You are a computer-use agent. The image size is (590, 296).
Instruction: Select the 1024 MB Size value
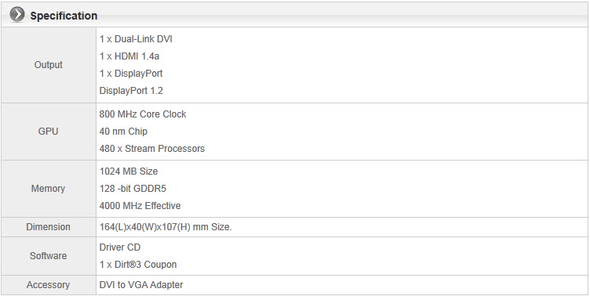coord(129,171)
